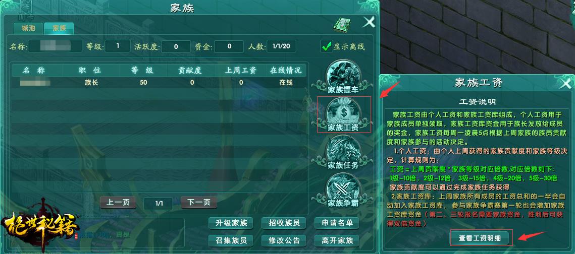Viewport: 575px width, 254px height.
Task: Click the green book icon in family panel
Action: (x=342, y=25)
